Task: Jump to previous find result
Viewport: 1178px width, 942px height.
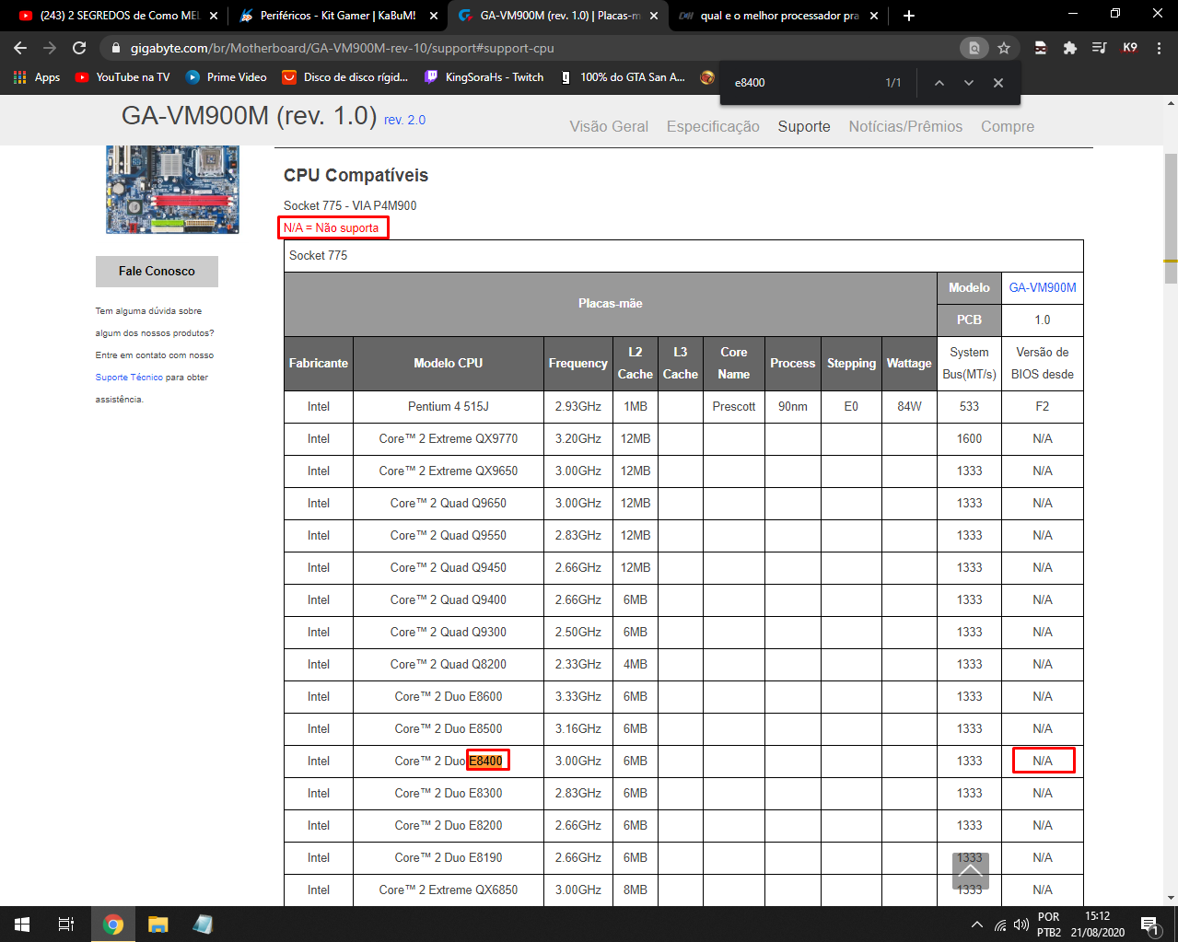Action: click(939, 83)
